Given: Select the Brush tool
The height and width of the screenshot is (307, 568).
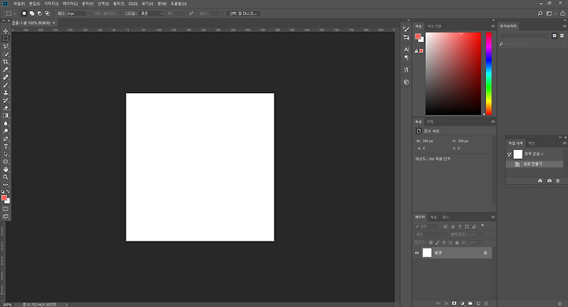Looking at the screenshot, I should pyautogui.click(x=6, y=84).
